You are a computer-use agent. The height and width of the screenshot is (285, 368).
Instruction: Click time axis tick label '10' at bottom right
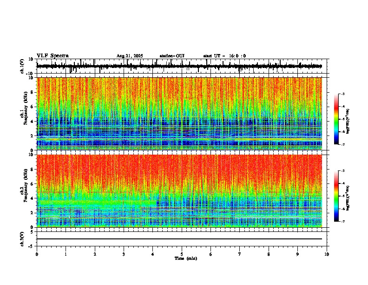tap(327, 254)
